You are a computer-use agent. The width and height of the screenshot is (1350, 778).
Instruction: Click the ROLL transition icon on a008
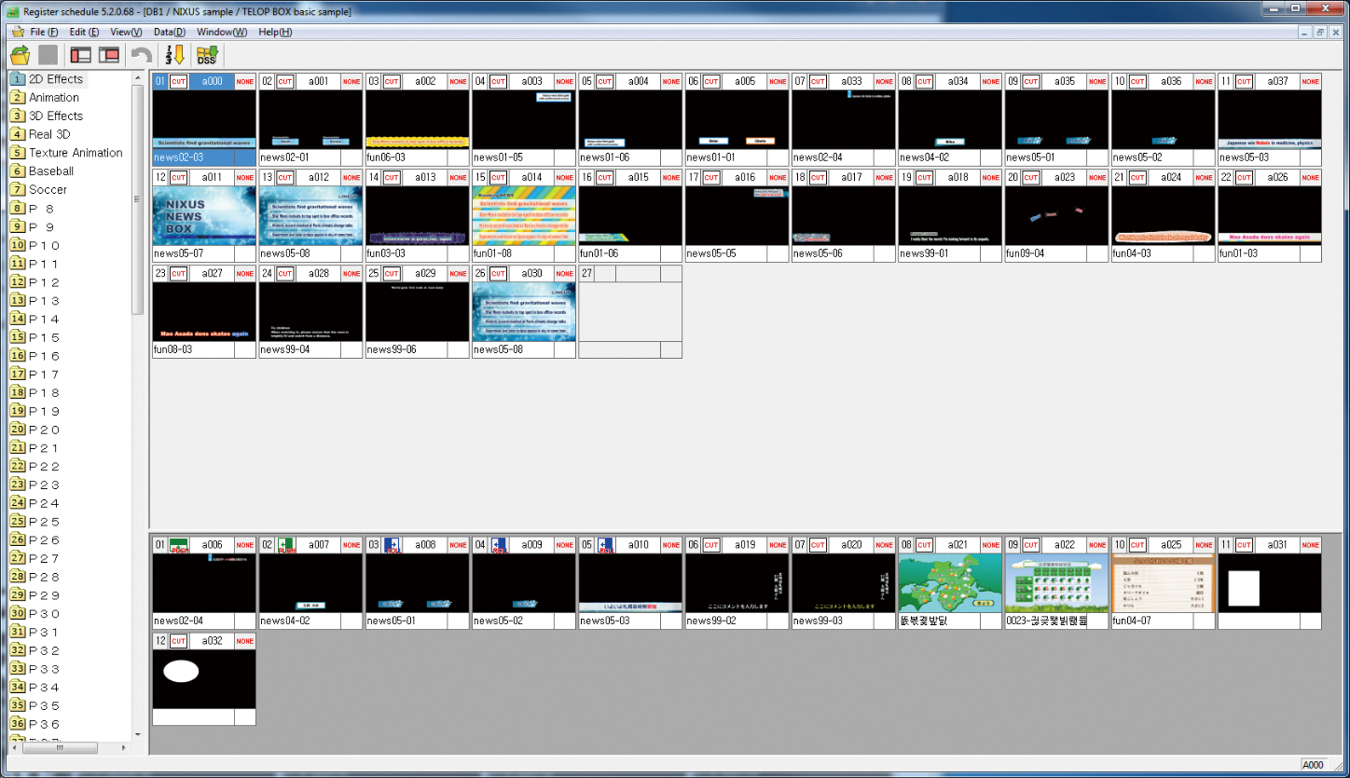pyautogui.click(x=392, y=545)
